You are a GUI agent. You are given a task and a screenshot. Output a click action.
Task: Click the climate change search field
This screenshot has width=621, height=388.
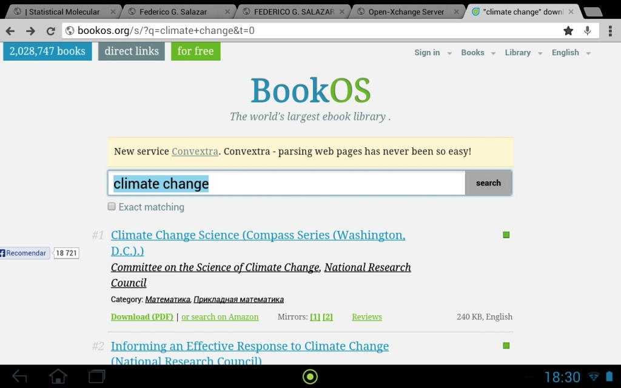(x=286, y=183)
